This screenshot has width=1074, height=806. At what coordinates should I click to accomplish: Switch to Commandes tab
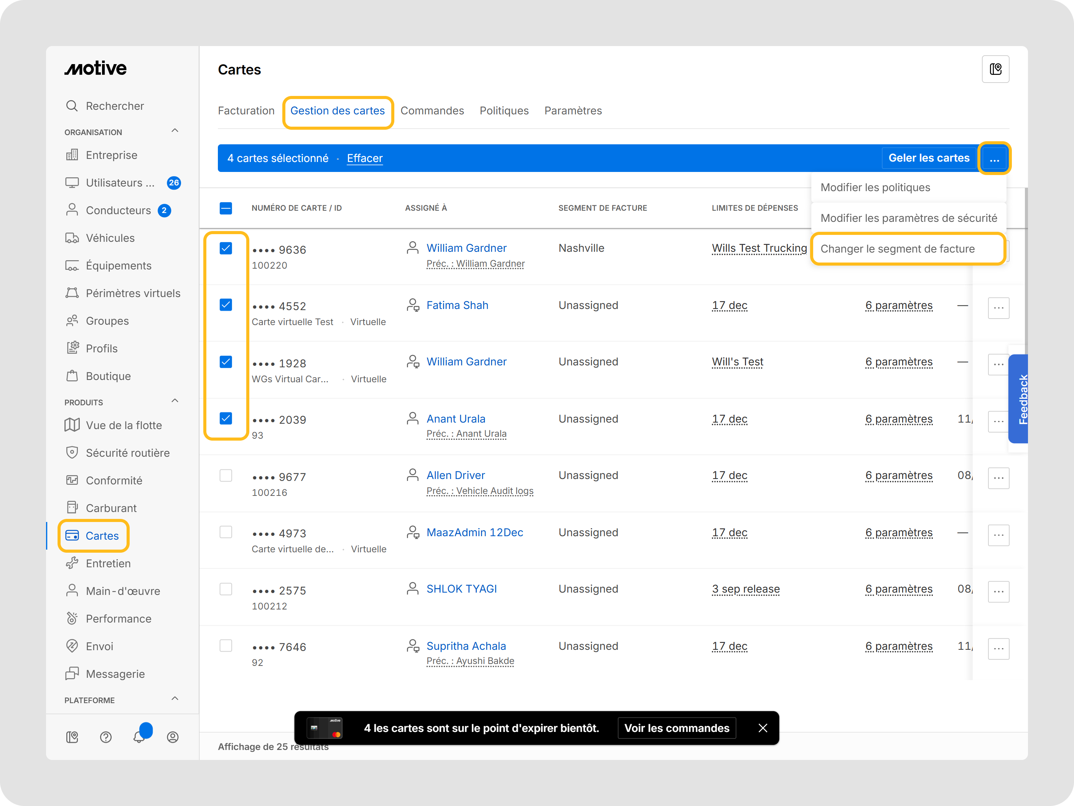pos(432,111)
